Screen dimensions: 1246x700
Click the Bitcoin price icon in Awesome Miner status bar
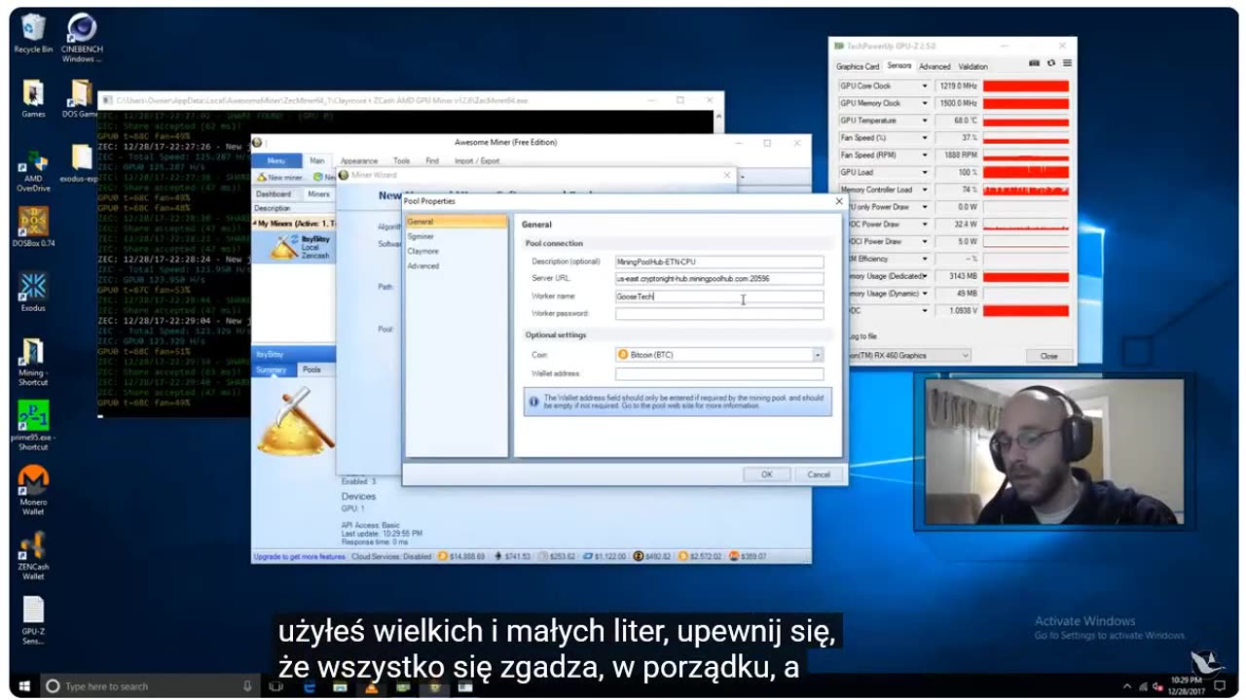443,556
